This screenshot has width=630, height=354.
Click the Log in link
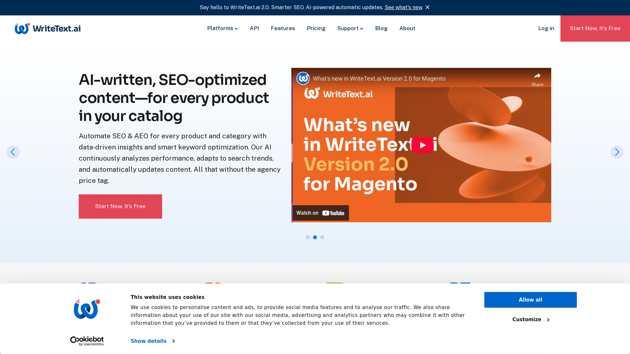click(x=546, y=29)
